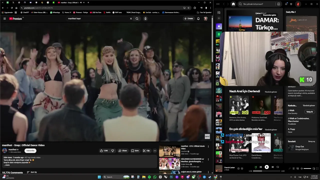Show hidden tray icons chevron
Viewport: 320px width, 180px height.
click(291, 177)
